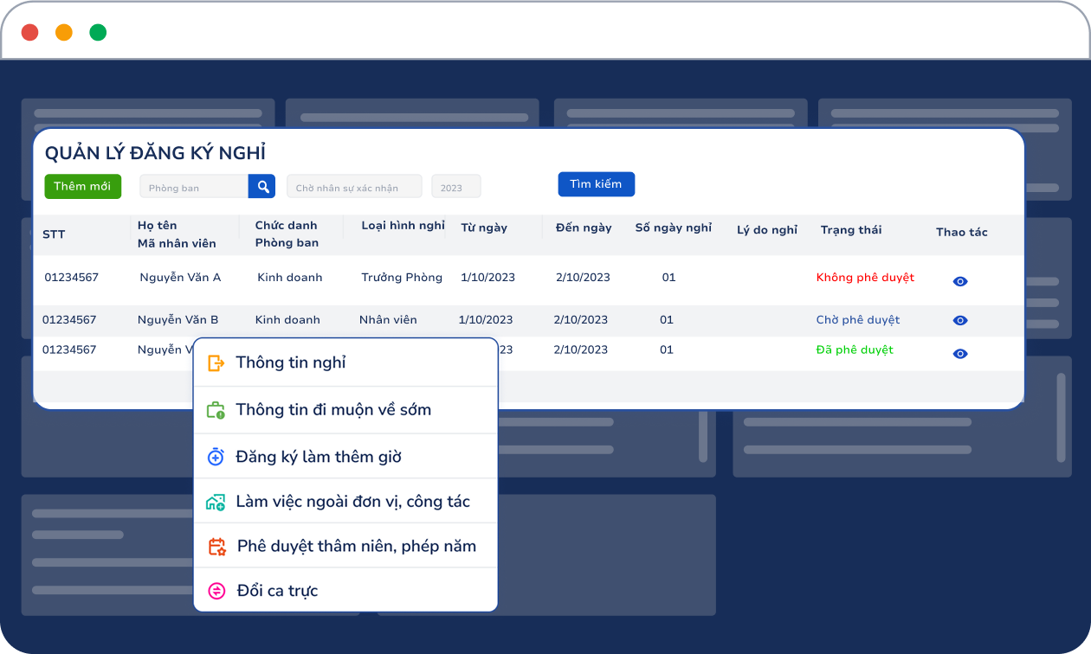Open the Chờ nhân sự xác nhận dropdown
Viewport: 1091px width, 654px height.
[x=354, y=187]
